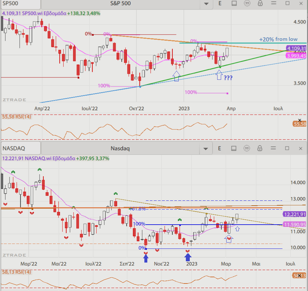Click the Οκτ'22 date label on SP500 axis
The height and width of the screenshot is (291, 308).
coord(137,109)
